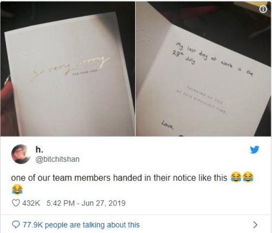Open the 5:42 PM - Jun 27, 2019 timestamp

(x=86, y=203)
